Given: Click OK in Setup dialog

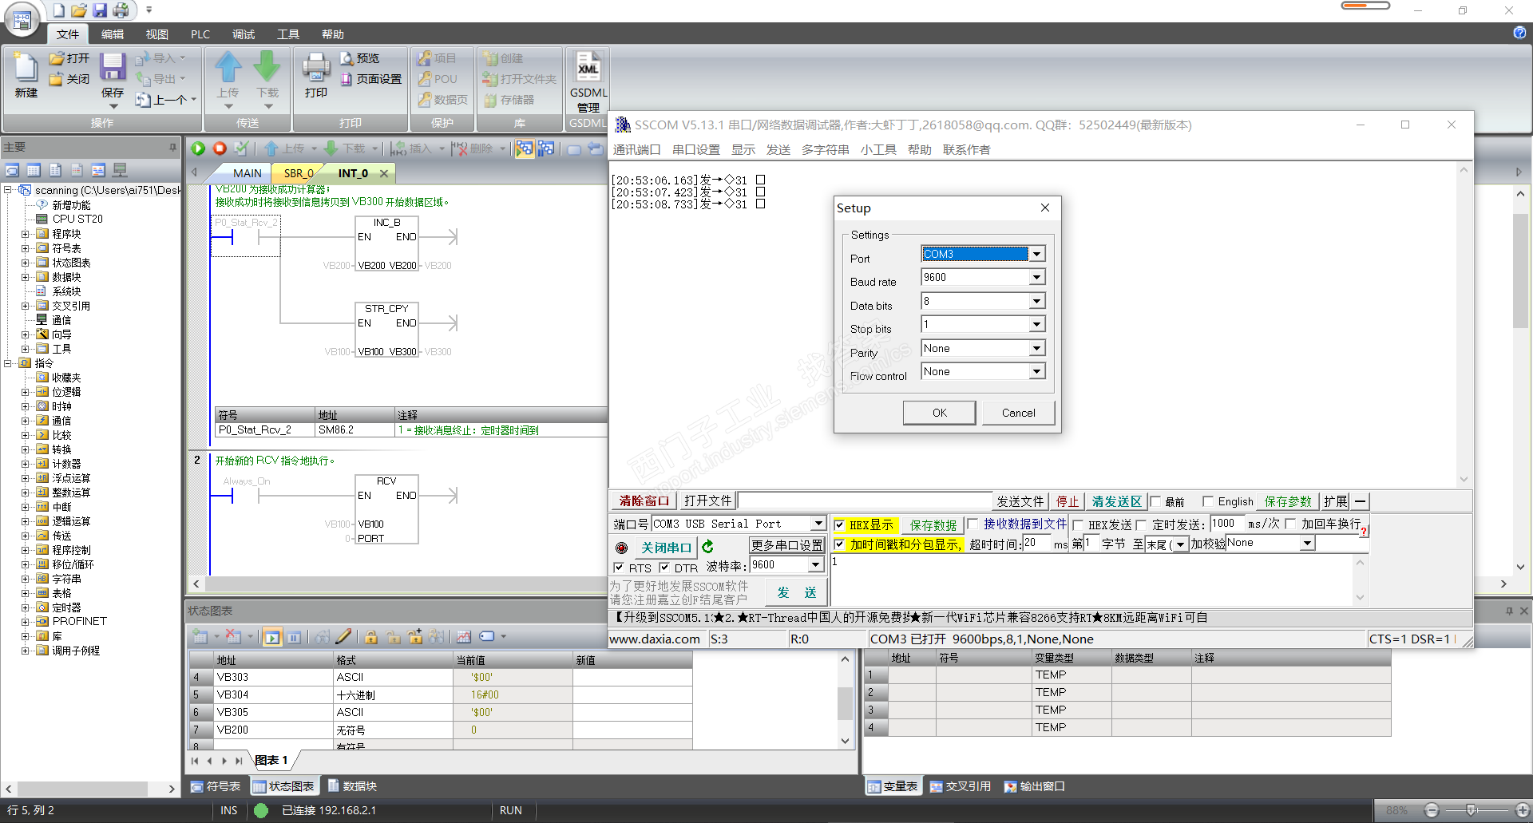Looking at the screenshot, I should [939, 413].
